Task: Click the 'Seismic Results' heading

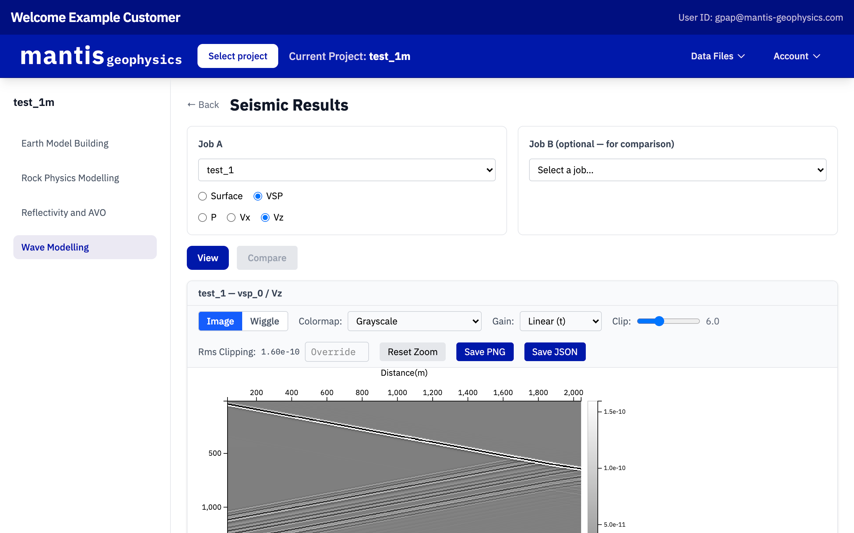Action: [289, 105]
